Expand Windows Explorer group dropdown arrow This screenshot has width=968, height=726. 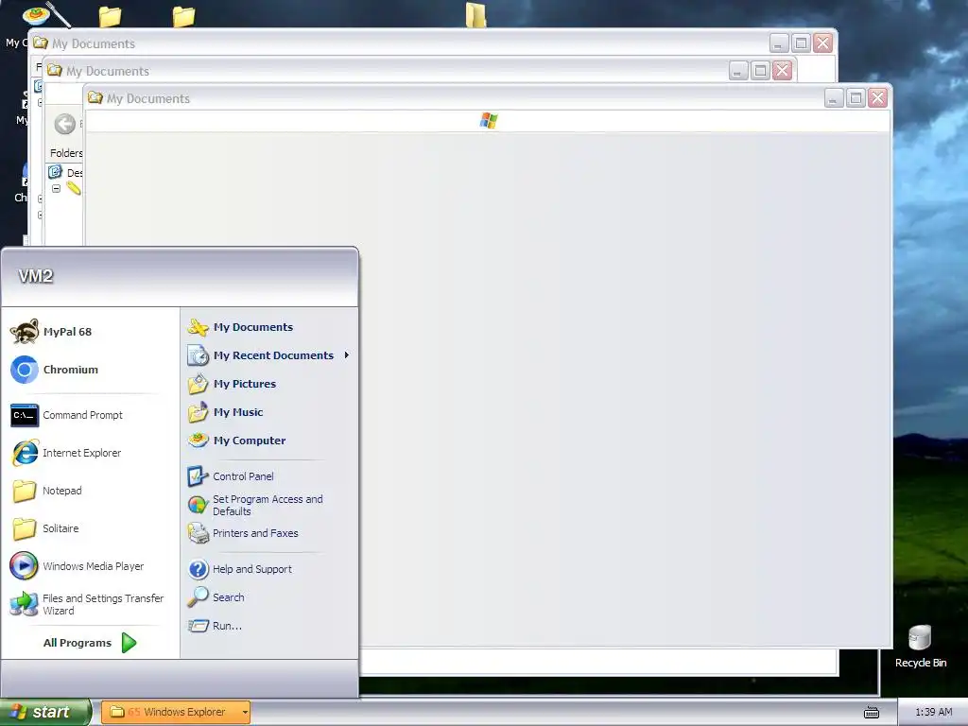(x=245, y=713)
